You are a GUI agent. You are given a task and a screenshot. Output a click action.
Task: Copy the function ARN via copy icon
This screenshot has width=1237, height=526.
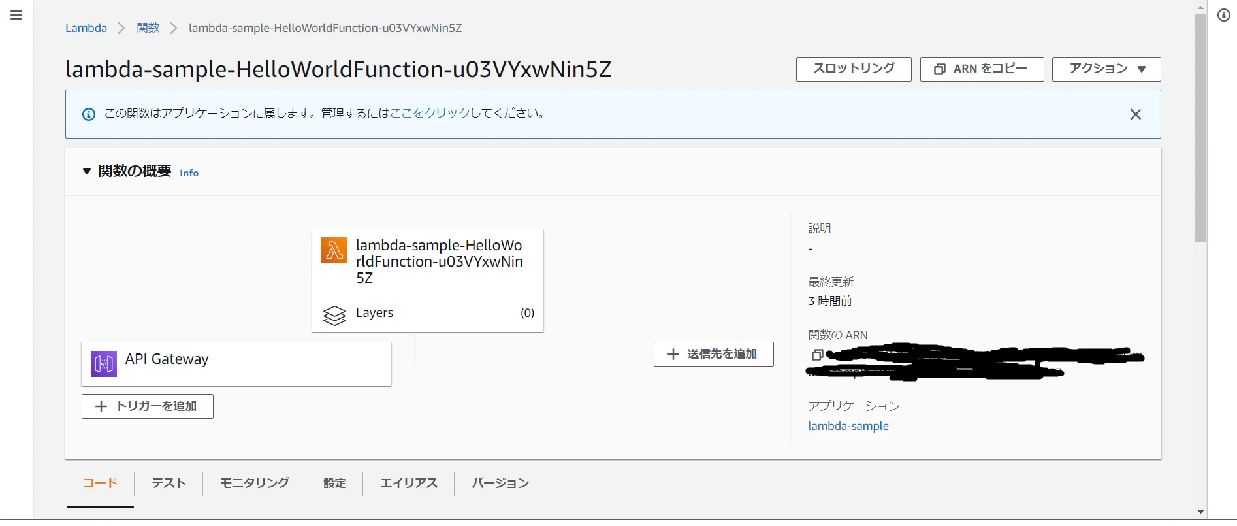click(816, 355)
